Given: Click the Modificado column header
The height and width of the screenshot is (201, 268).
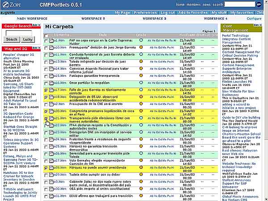Looking at the screenshot, I should pos(187,35).
